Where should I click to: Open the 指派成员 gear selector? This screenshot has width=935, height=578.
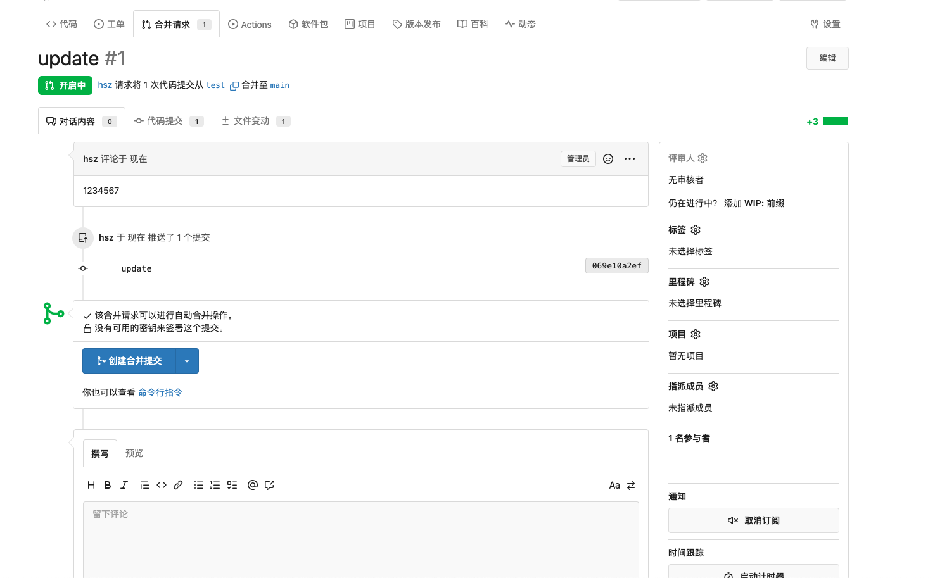[713, 386]
